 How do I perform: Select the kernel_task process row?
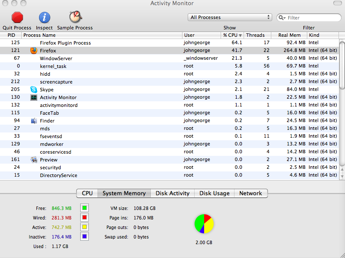pos(169,66)
